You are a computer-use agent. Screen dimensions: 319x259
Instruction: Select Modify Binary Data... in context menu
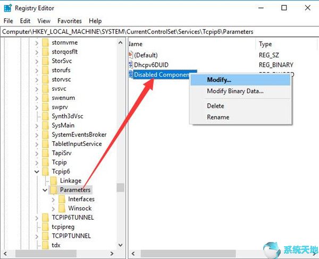[235, 91]
